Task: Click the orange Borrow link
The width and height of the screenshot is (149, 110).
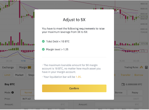Action: click(x=139, y=75)
